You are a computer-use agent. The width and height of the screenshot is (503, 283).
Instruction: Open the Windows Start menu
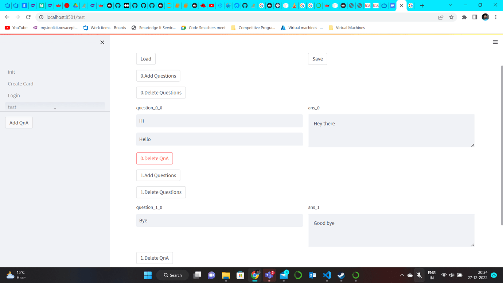148,275
